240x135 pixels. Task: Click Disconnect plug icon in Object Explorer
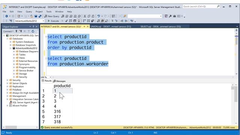point(21,31)
